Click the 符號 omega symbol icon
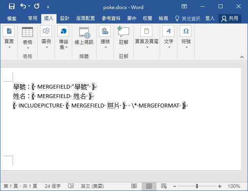This screenshot has height=191, width=248. (x=186, y=31)
